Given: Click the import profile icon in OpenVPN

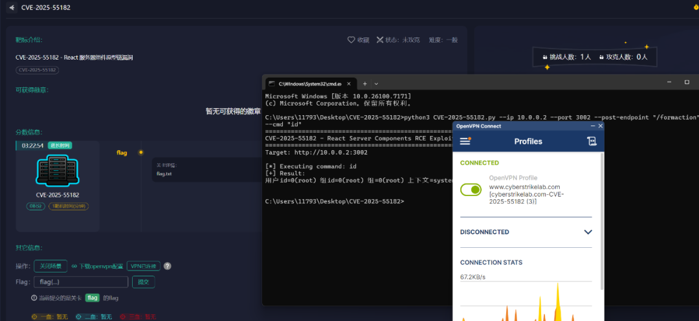Looking at the screenshot, I should tap(592, 141).
